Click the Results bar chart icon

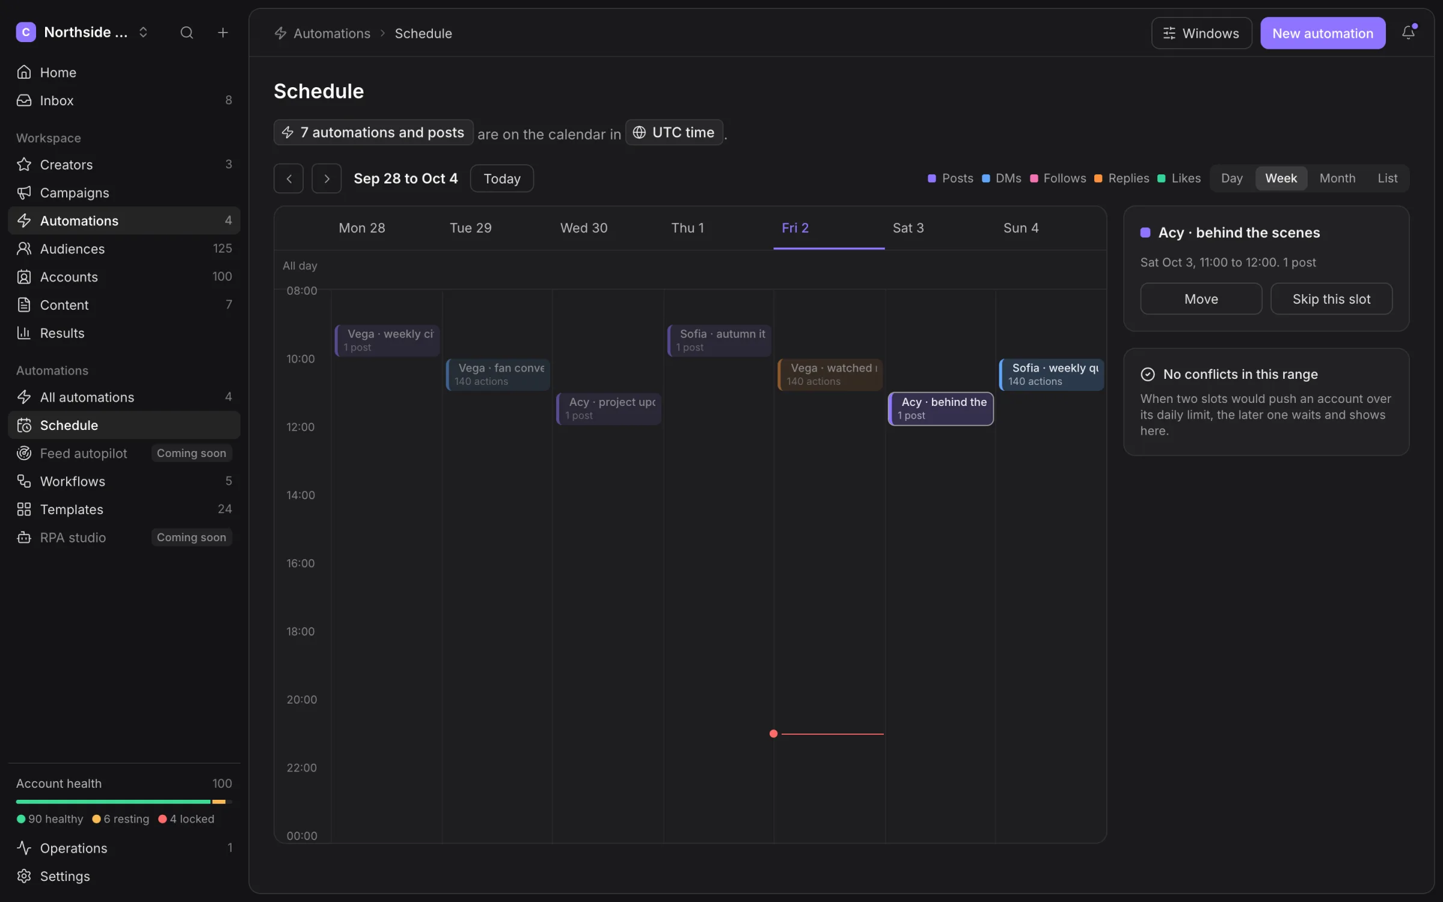click(24, 333)
